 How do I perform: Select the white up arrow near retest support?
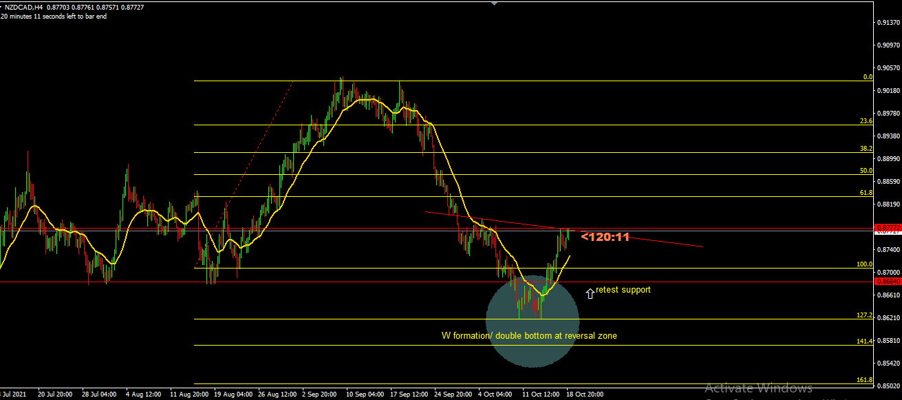coord(589,293)
